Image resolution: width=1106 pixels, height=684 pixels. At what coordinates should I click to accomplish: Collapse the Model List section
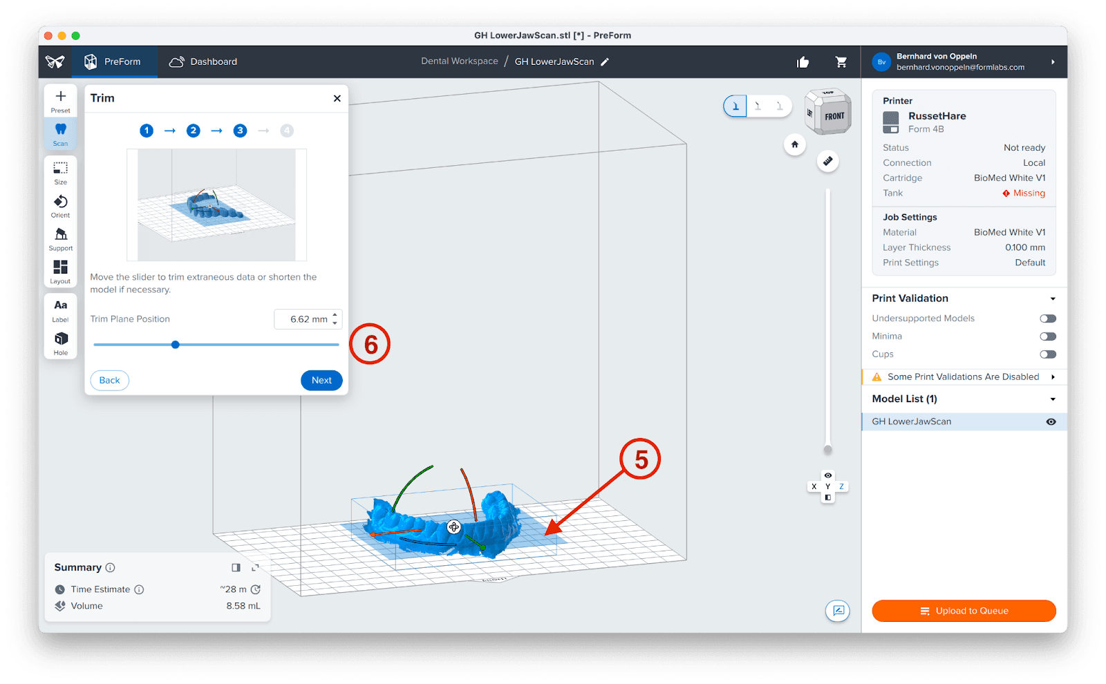click(1053, 399)
